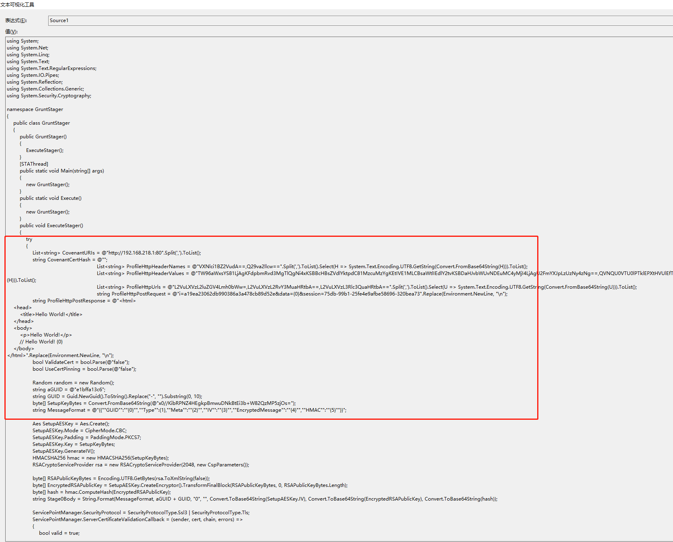Click the 'byte[] RSAPublicKeyBytes' line
Image resolution: width=673 pixels, height=542 pixels.
click(x=121, y=478)
